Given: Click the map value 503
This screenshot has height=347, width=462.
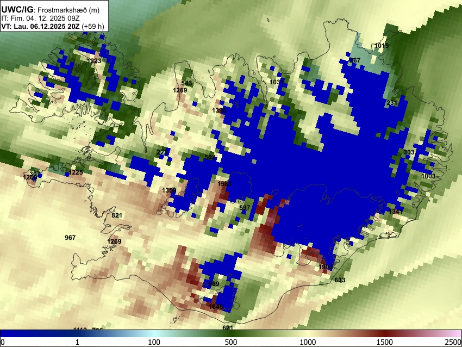Looking at the screenshot, I should click(210, 157).
